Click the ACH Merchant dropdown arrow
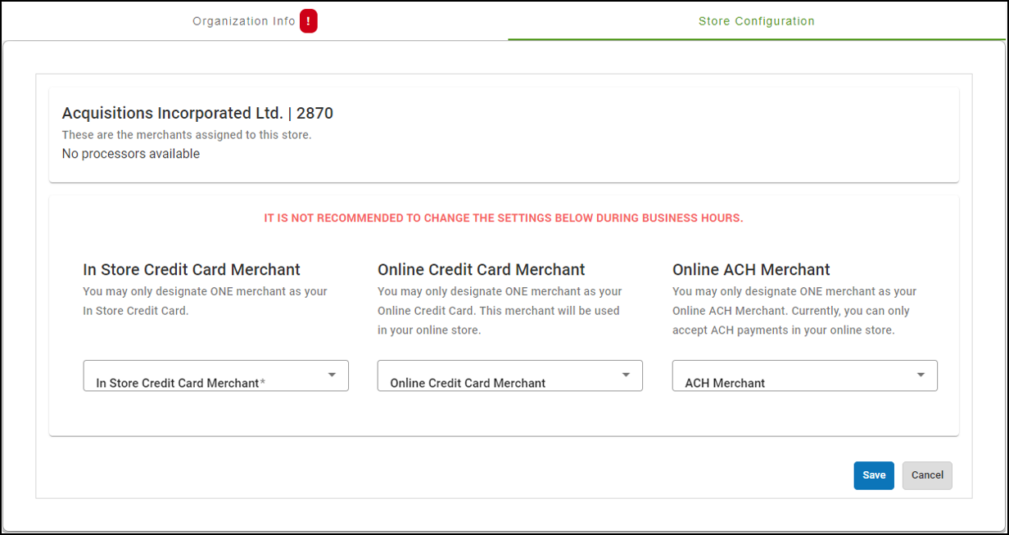 (x=921, y=375)
